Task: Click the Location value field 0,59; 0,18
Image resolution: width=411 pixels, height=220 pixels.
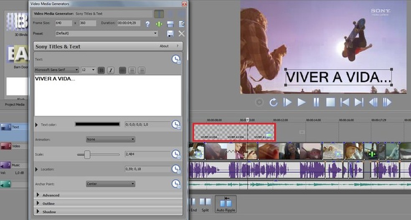Action: point(148,169)
